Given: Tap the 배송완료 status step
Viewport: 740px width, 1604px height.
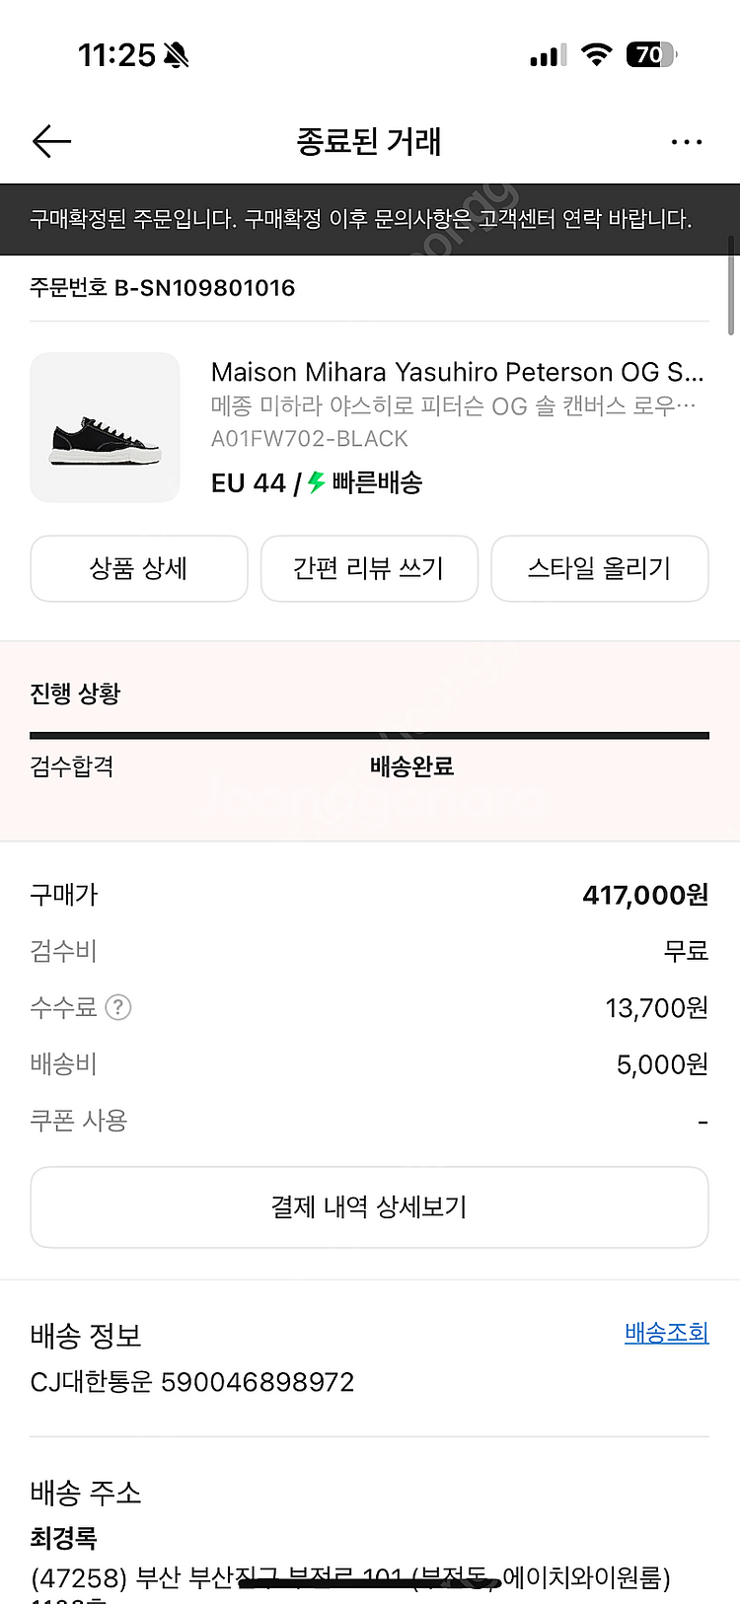Looking at the screenshot, I should coord(411,766).
